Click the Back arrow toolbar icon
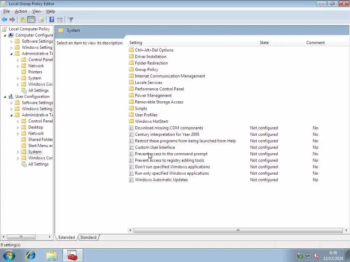 4,19
